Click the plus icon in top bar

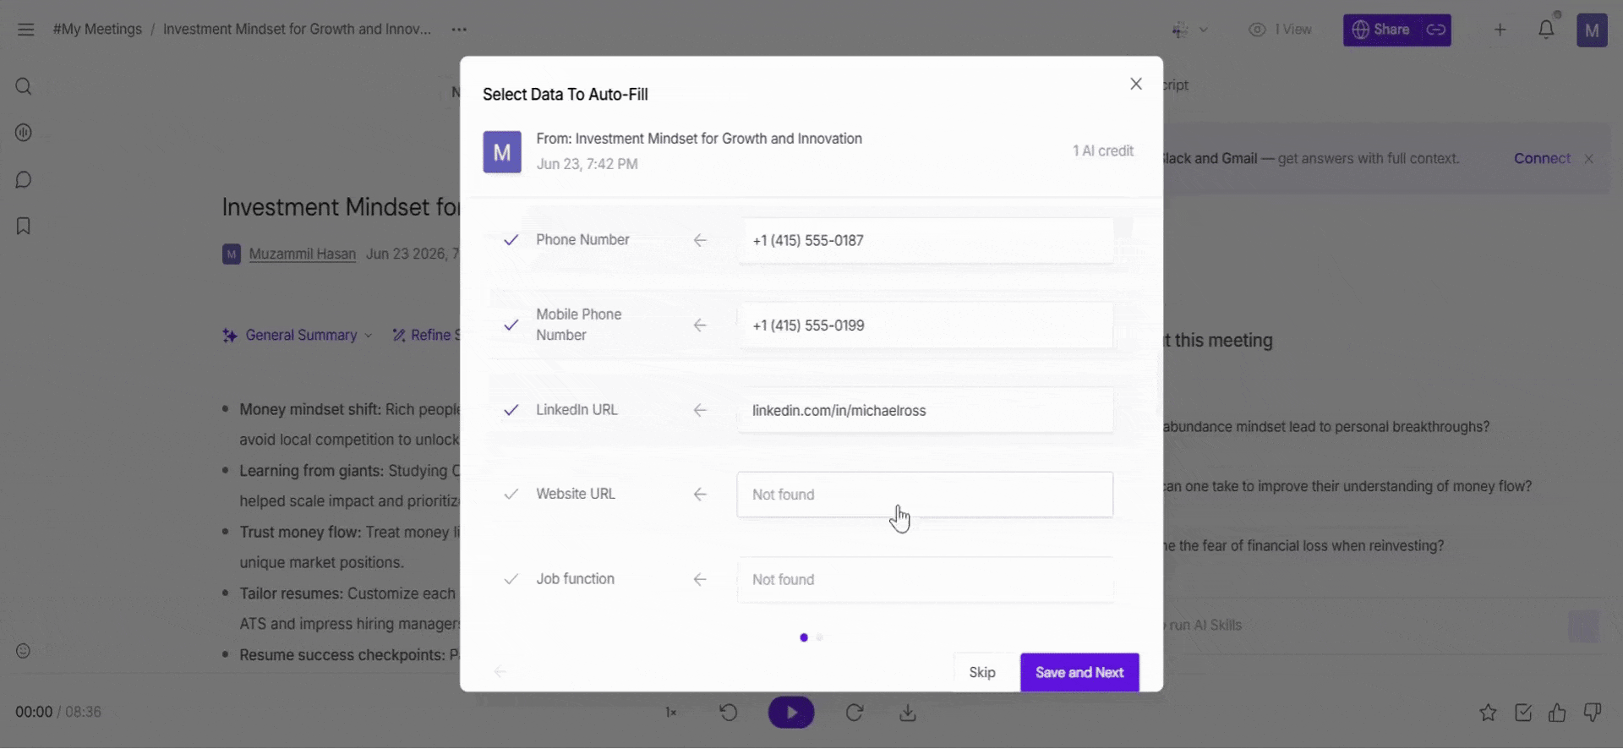tap(1500, 30)
